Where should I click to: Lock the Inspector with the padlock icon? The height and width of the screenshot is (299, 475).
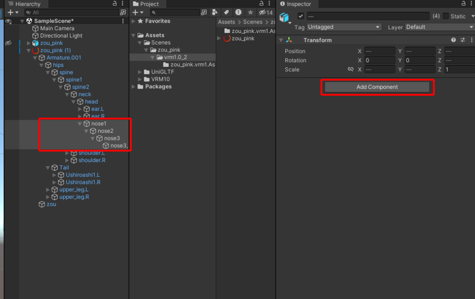pyautogui.click(x=463, y=4)
